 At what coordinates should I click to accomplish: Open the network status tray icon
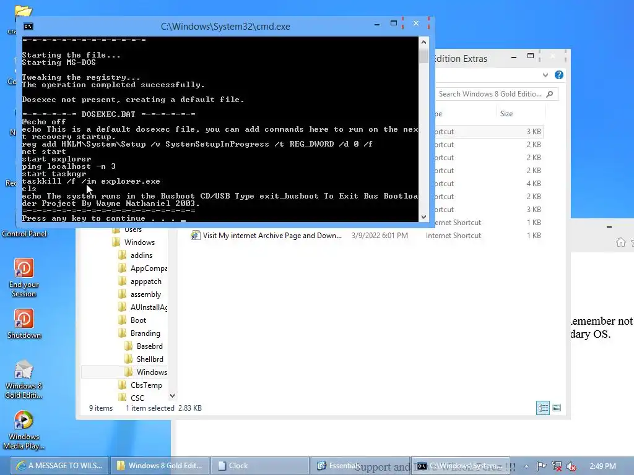coord(557,466)
